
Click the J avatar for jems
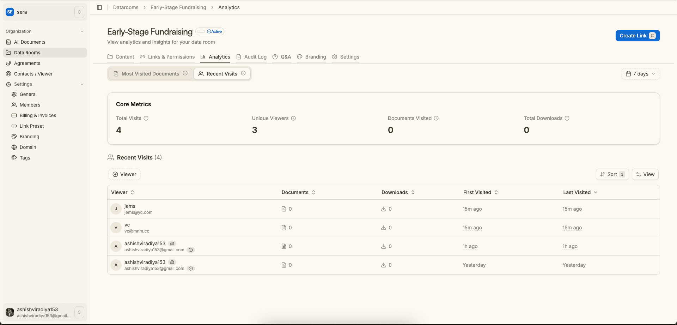coord(116,209)
